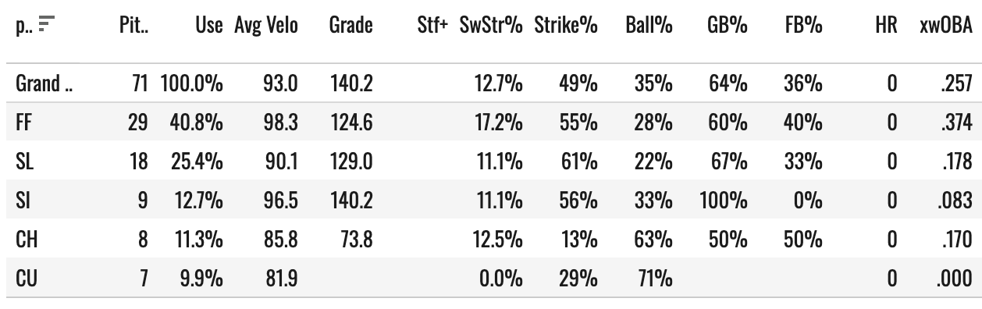Select the Grade column header
This screenshot has width=982, height=309.
click(x=350, y=26)
